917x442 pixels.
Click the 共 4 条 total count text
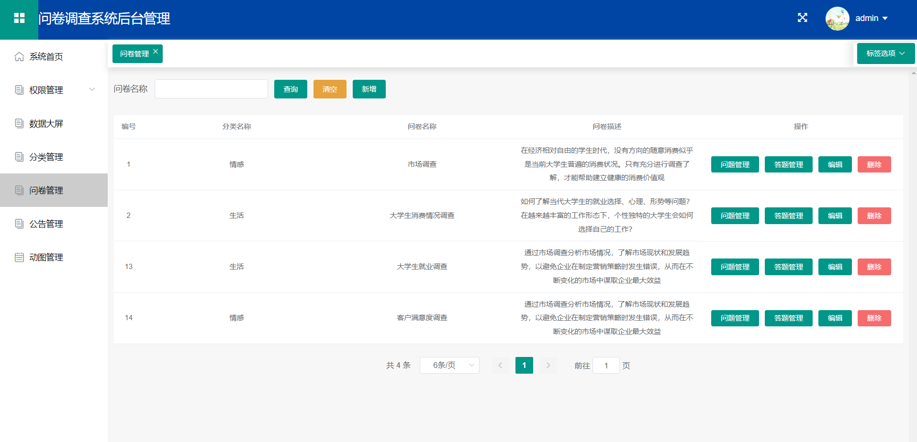tap(398, 365)
